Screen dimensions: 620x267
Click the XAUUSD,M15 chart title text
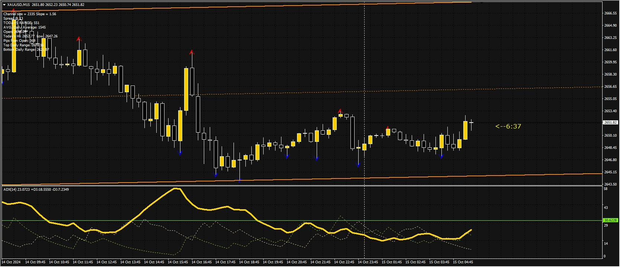(19, 5)
